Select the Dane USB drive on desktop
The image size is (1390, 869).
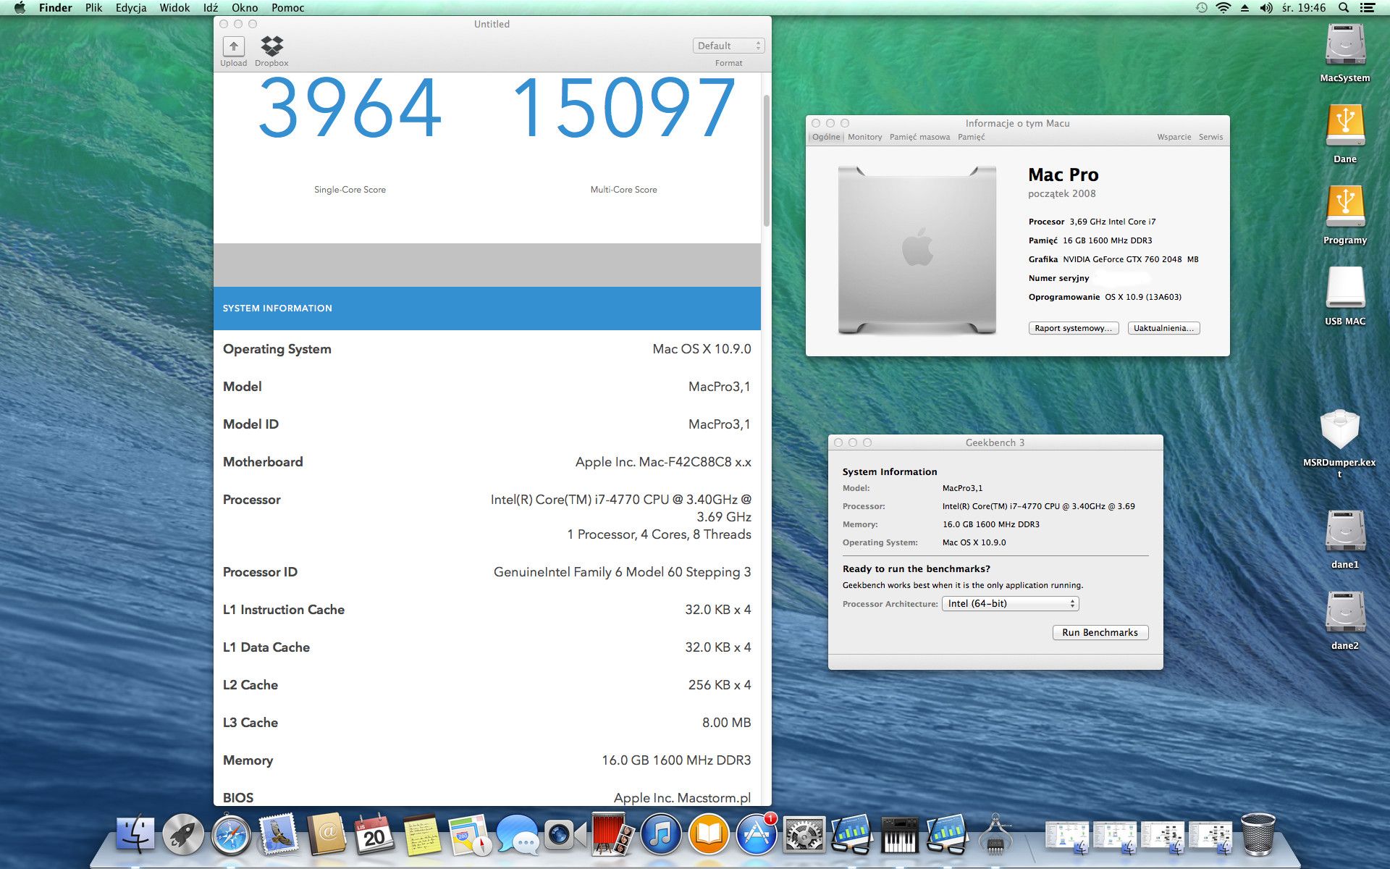[x=1345, y=126]
